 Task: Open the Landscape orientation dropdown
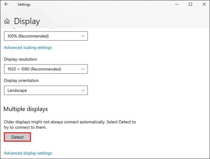tap(46, 90)
